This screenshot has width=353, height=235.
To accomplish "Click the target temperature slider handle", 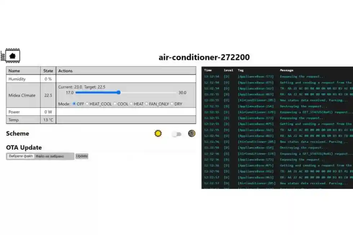I will pos(119,92).
